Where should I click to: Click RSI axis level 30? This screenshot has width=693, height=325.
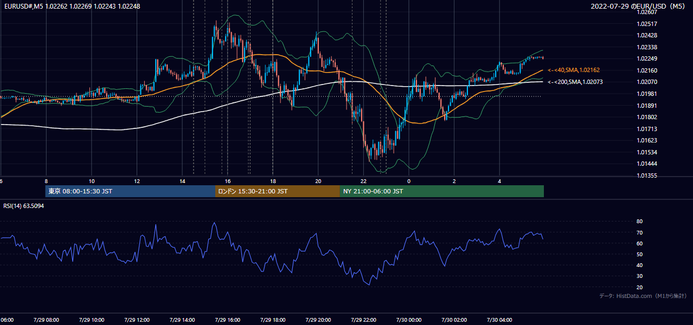point(640,276)
